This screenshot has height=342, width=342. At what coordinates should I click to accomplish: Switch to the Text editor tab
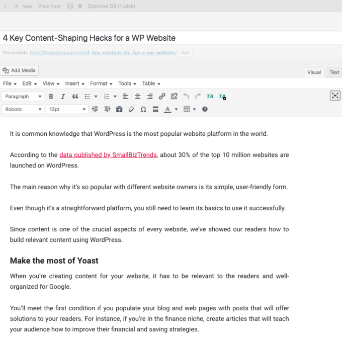coord(334,72)
